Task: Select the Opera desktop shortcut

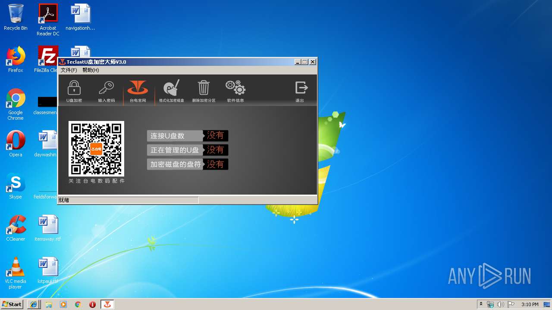Action: coord(16,144)
